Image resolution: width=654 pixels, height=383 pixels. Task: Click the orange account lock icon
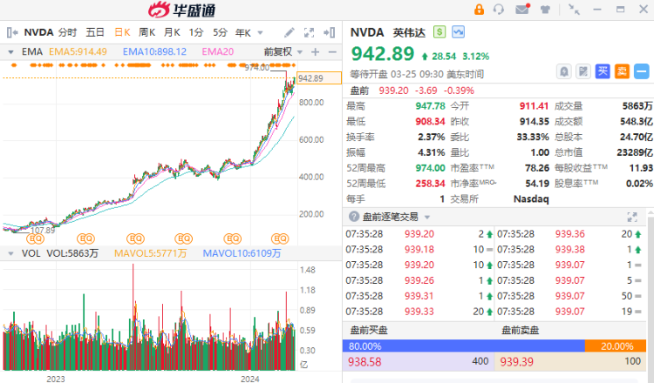click(x=479, y=10)
